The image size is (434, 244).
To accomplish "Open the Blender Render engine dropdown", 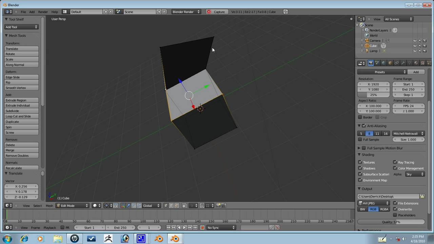I will (x=186, y=12).
